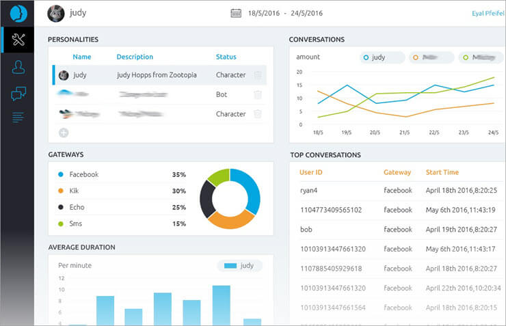Click the tallest Average Duration bar
This screenshot has height=326, width=506.
(222, 305)
